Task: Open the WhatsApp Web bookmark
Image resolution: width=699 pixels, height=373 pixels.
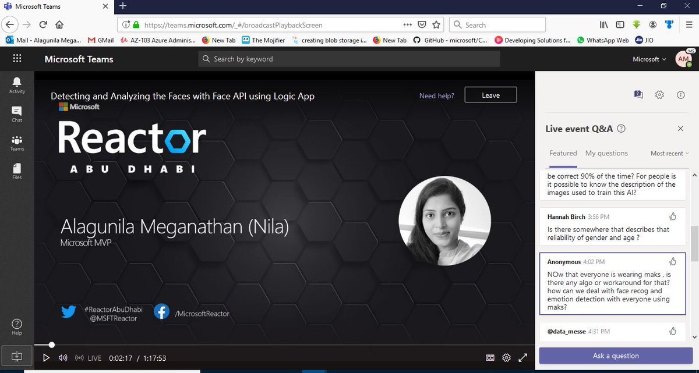Action: coord(602,40)
